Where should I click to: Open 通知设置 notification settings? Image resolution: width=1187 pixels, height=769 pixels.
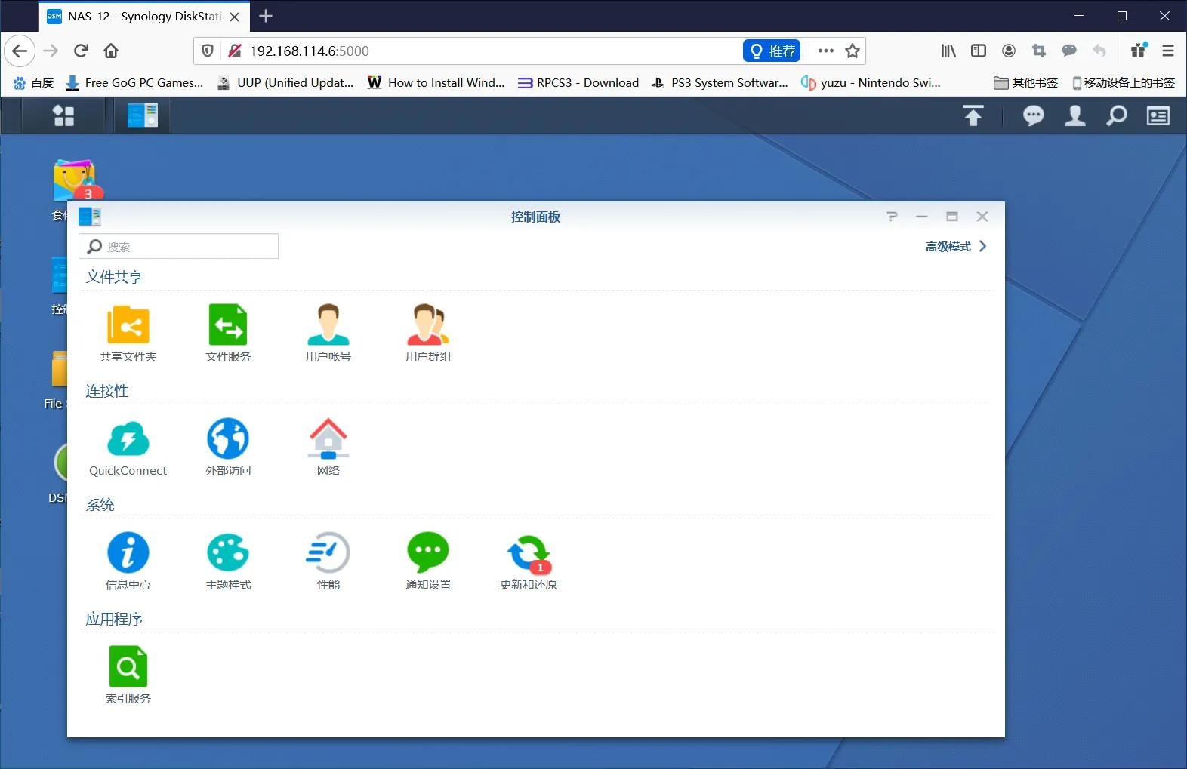(427, 553)
